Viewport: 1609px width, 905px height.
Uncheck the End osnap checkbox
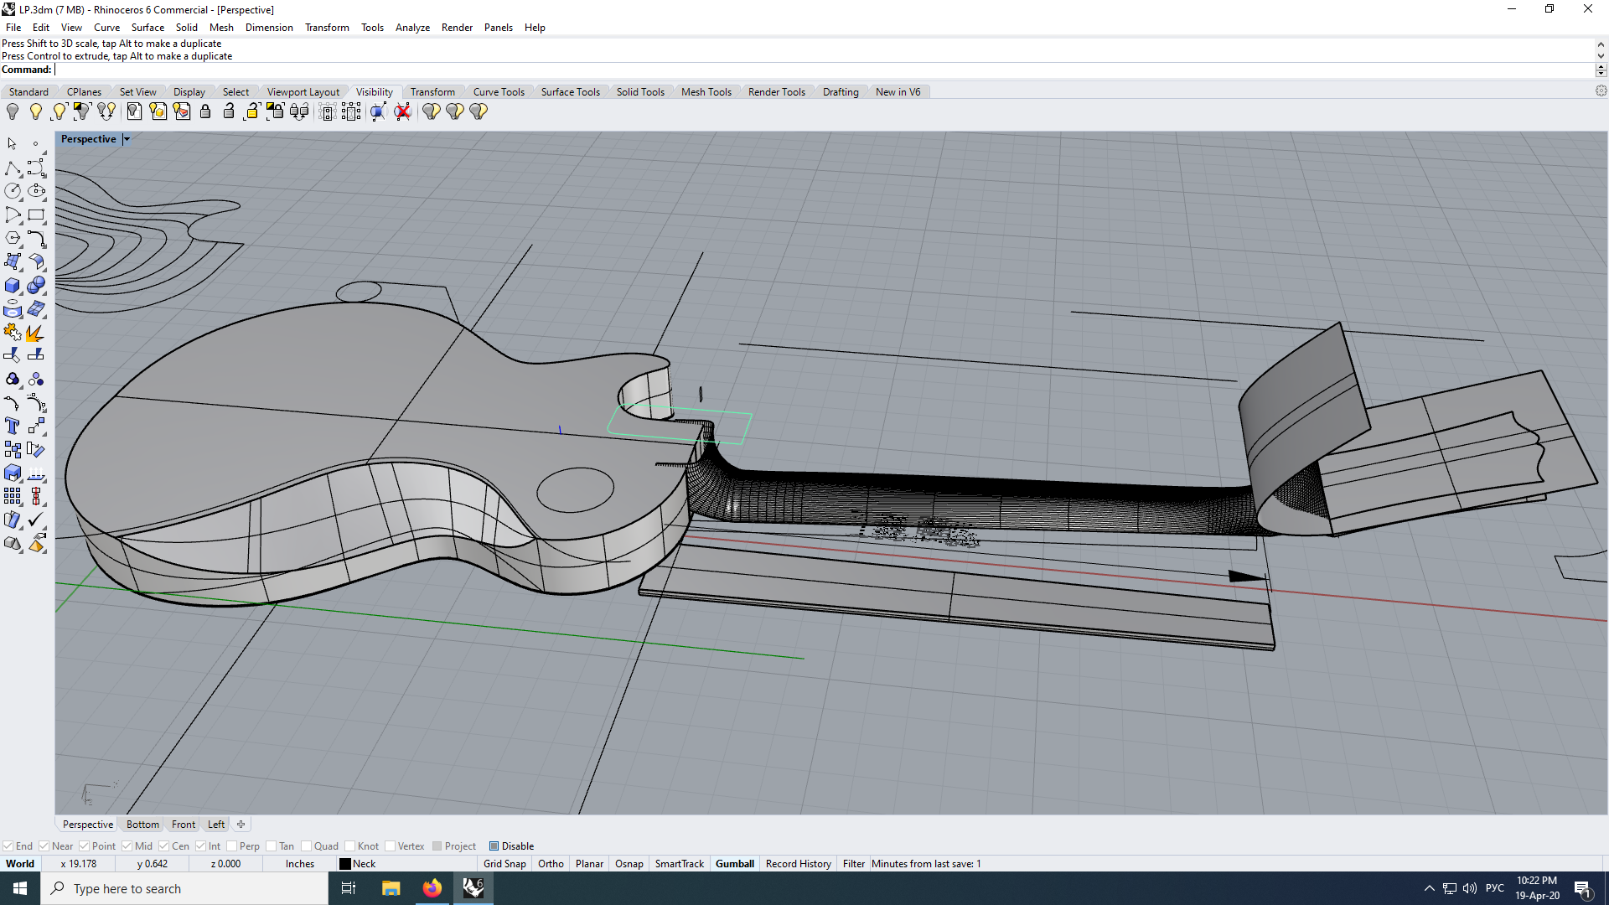[x=8, y=846]
